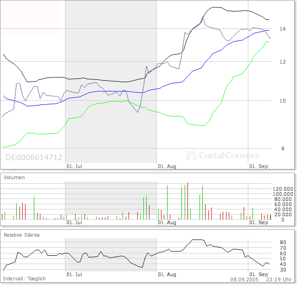
Task: Click the 8 price axis label
Action: (x=282, y=149)
